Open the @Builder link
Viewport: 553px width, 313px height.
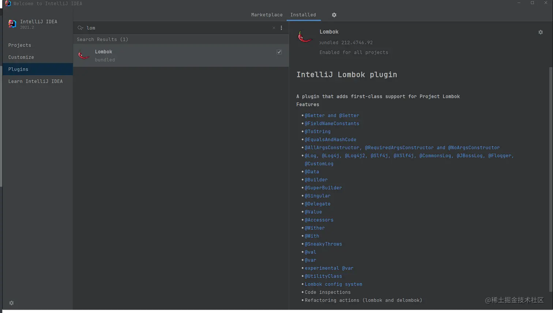click(x=316, y=180)
